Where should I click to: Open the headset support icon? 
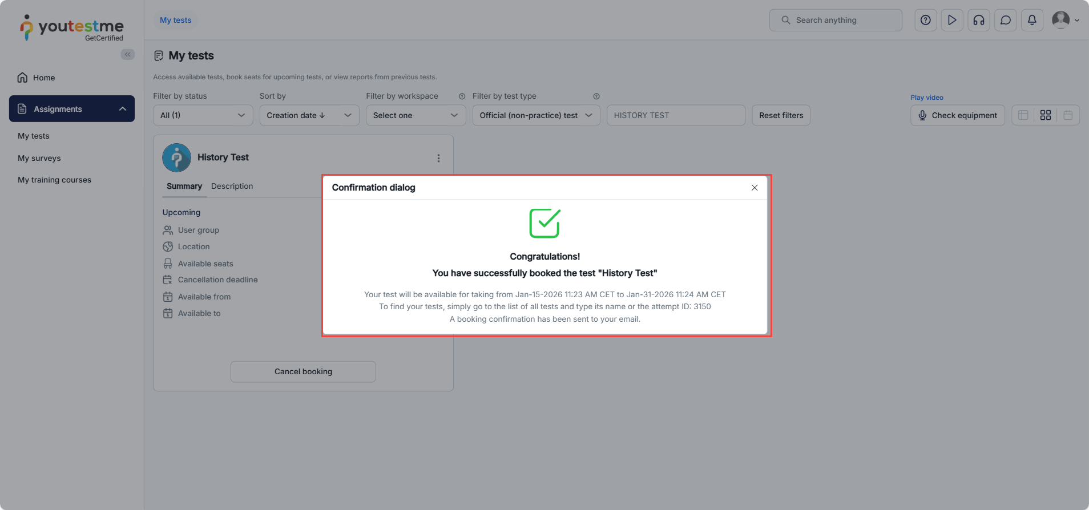point(979,21)
